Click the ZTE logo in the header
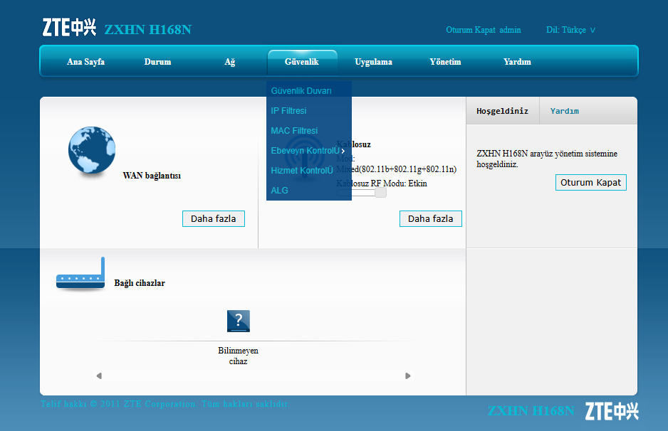The image size is (668, 431). coord(69,27)
